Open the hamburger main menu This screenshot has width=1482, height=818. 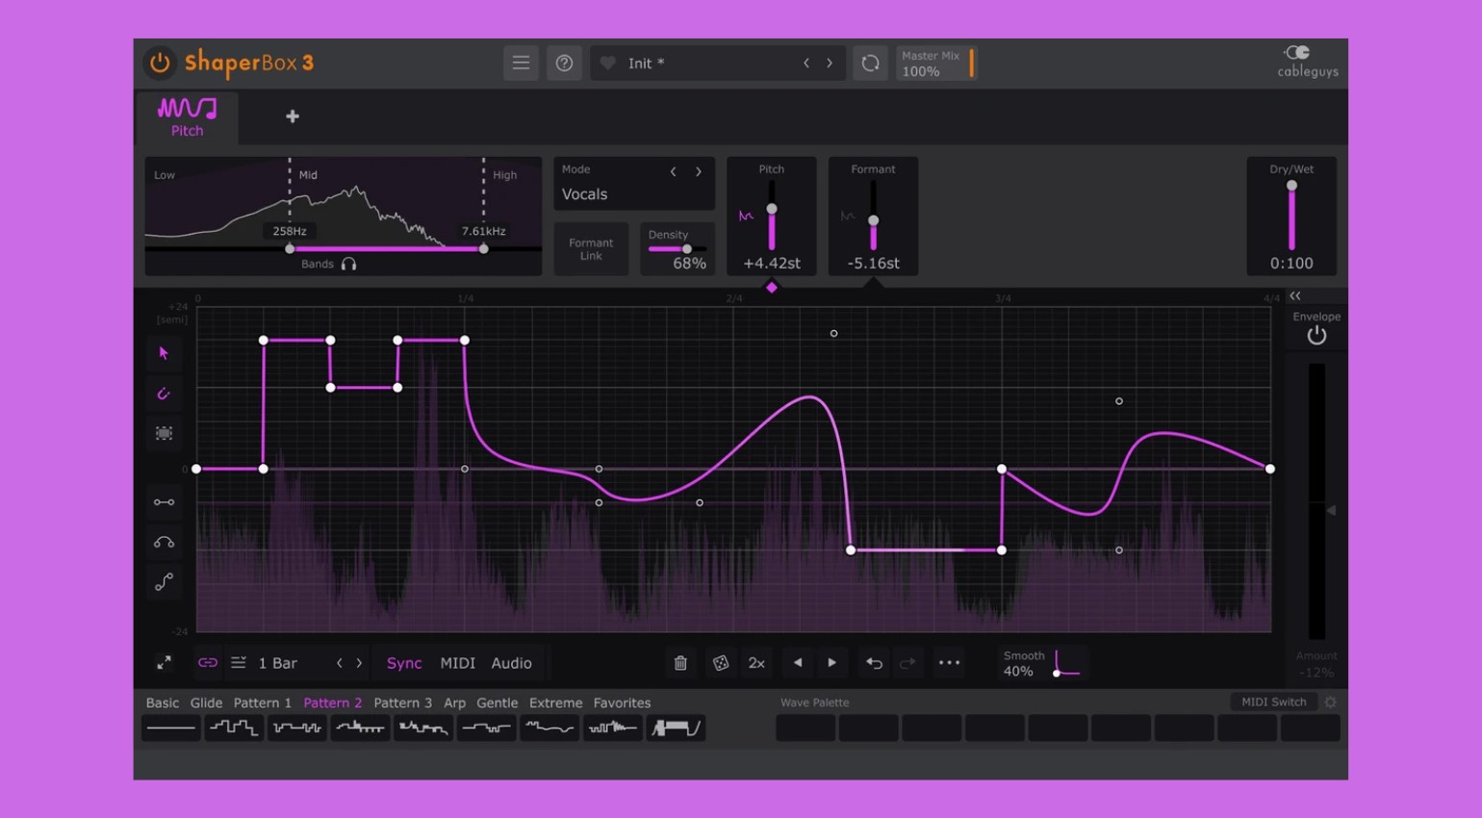pyautogui.click(x=521, y=64)
